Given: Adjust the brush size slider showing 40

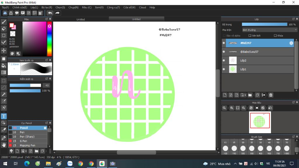Looking at the screenshot, I should coord(25,85).
